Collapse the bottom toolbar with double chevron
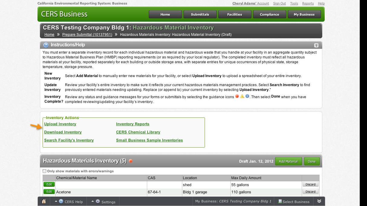367x206 pixels. (x=319, y=201)
